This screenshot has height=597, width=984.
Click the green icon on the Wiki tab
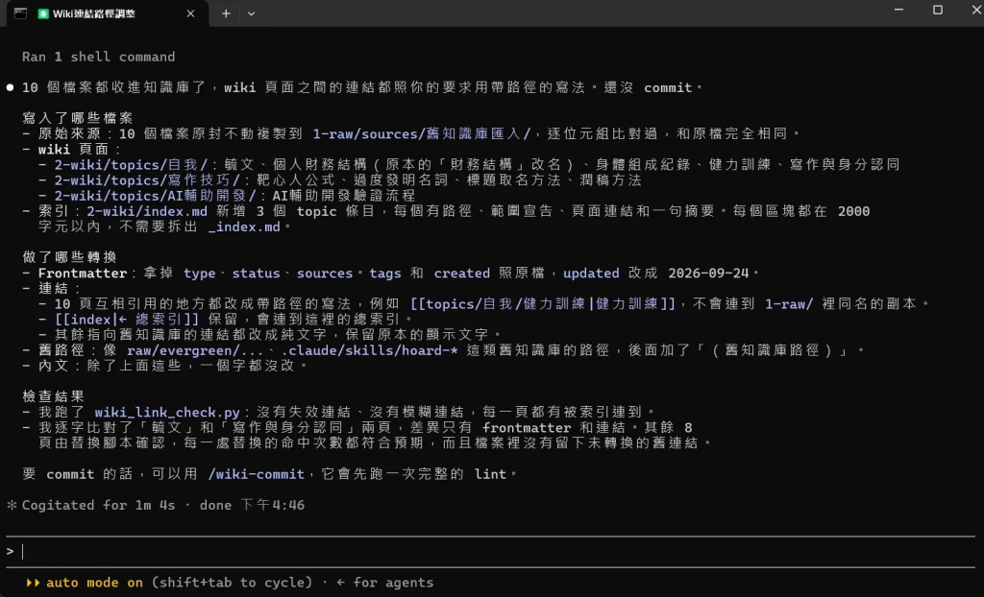(43, 13)
